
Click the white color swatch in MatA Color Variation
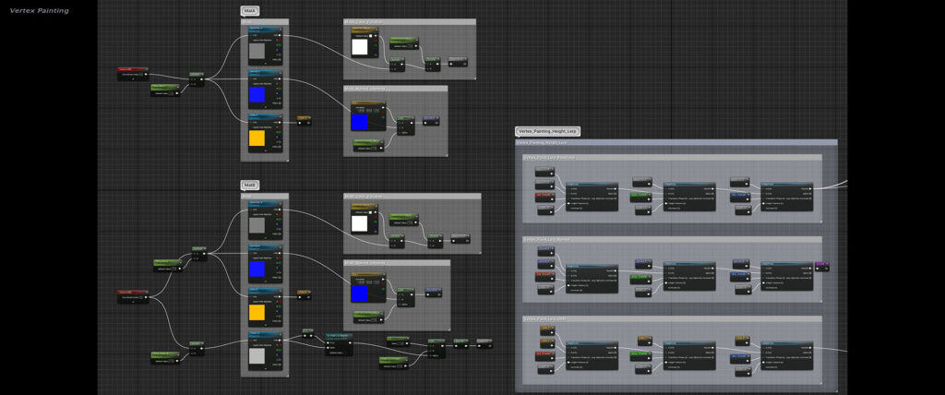360,47
